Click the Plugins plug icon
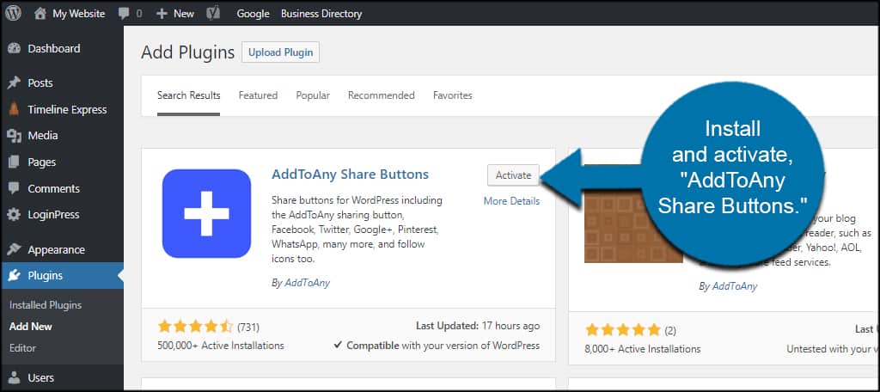This screenshot has height=392, width=880. (x=14, y=276)
